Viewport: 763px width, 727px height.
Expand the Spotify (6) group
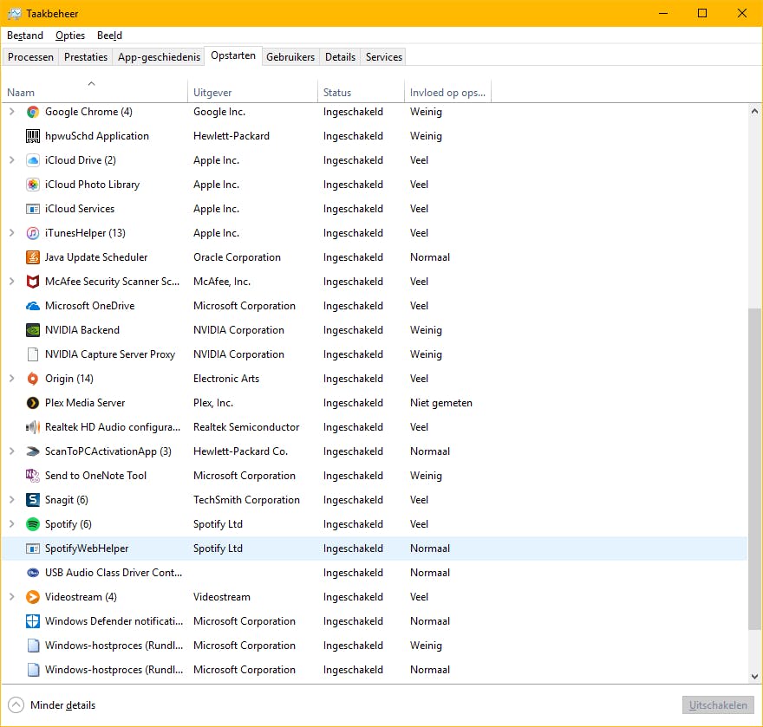[x=12, y=523]
